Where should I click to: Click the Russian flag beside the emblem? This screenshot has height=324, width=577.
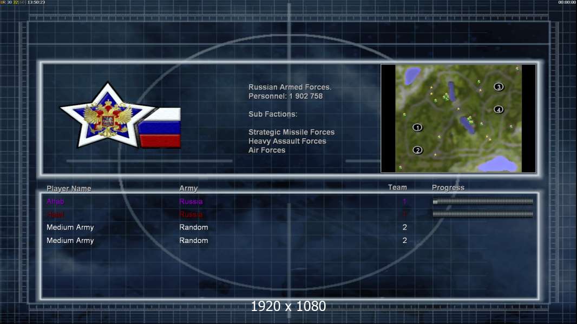click(160, 128)
